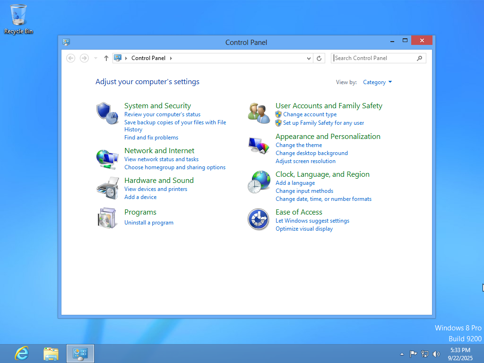Go up one level with Up arrow
Viewport: 484px width, 363px height.
[106, 58]
